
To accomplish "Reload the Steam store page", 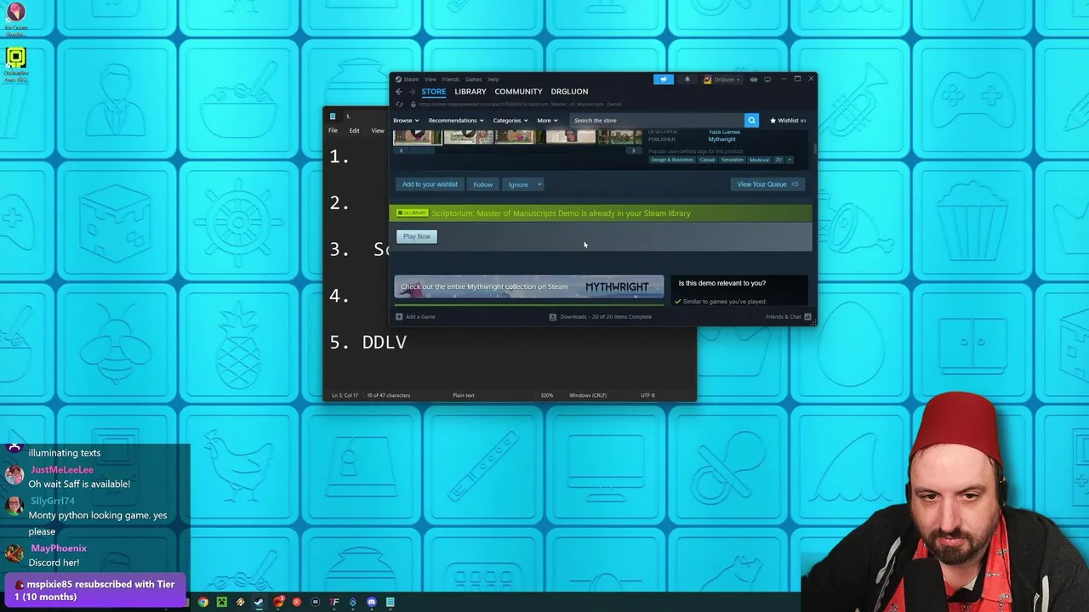I will click(399, 105).
